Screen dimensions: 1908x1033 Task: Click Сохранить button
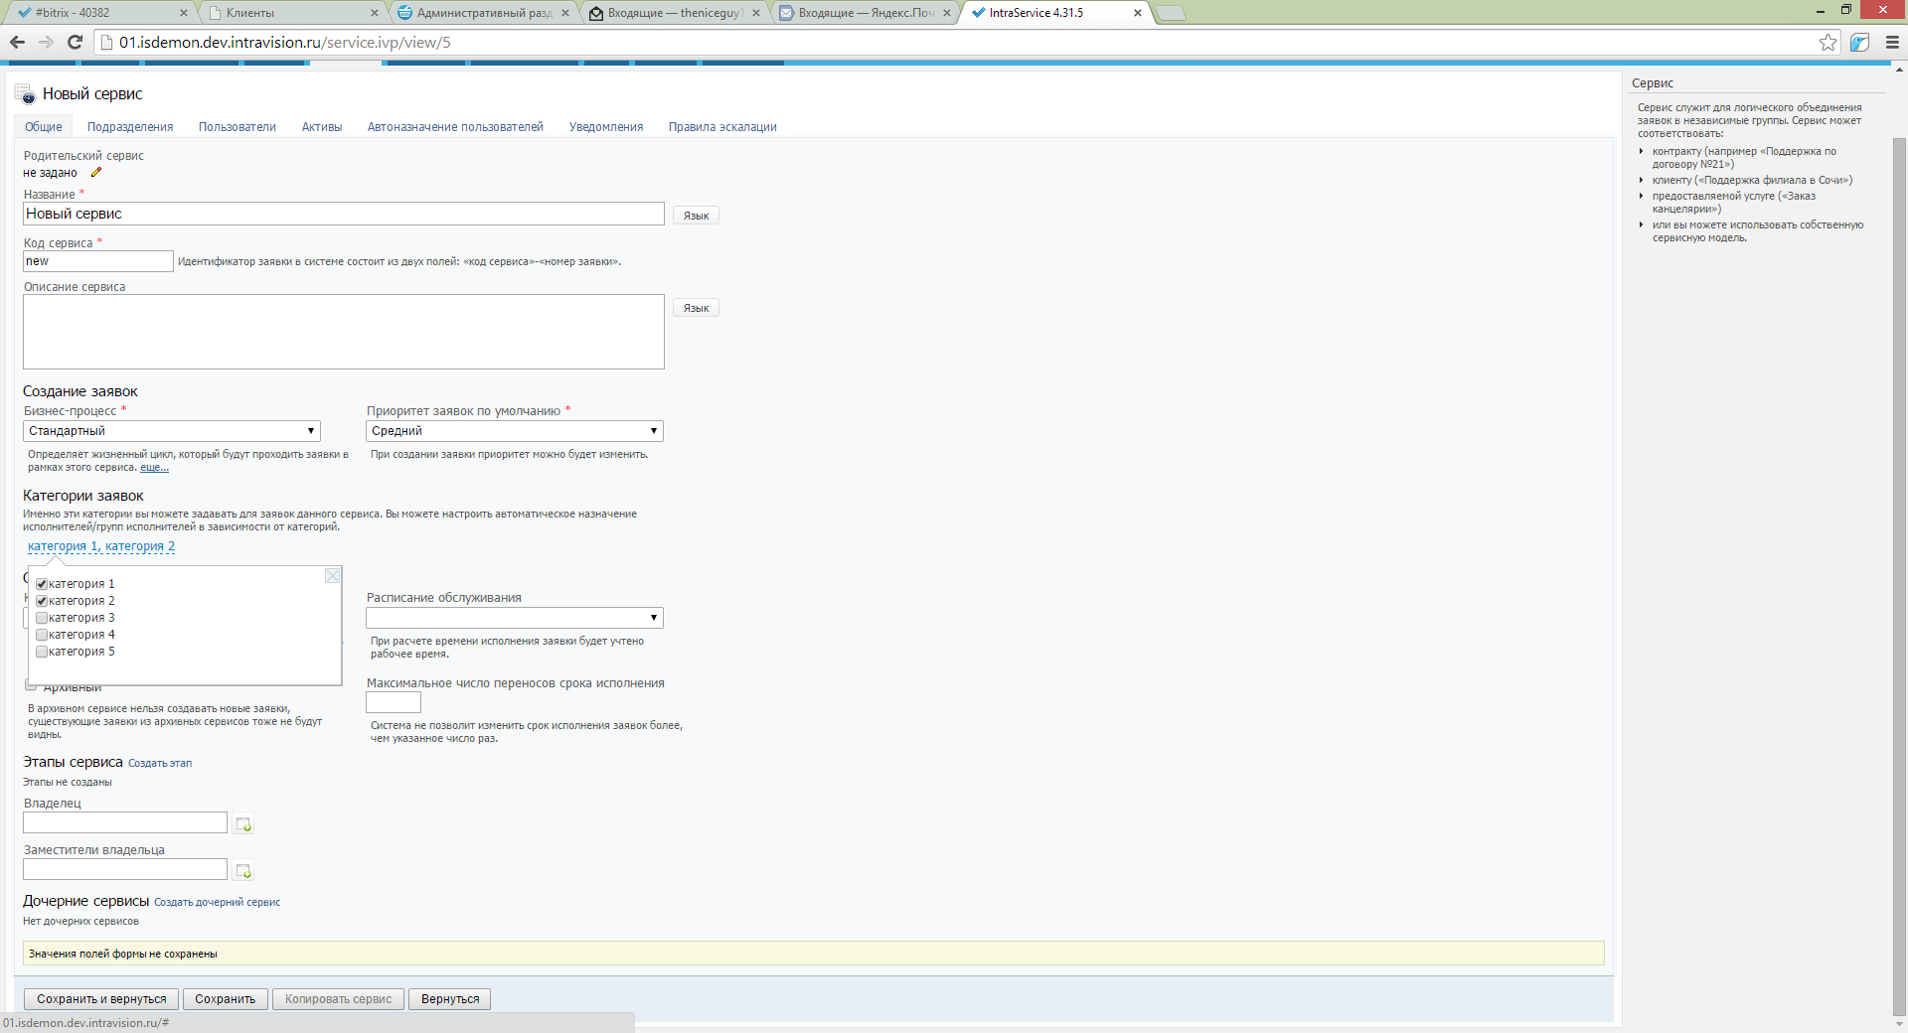(x=225, y=999)
